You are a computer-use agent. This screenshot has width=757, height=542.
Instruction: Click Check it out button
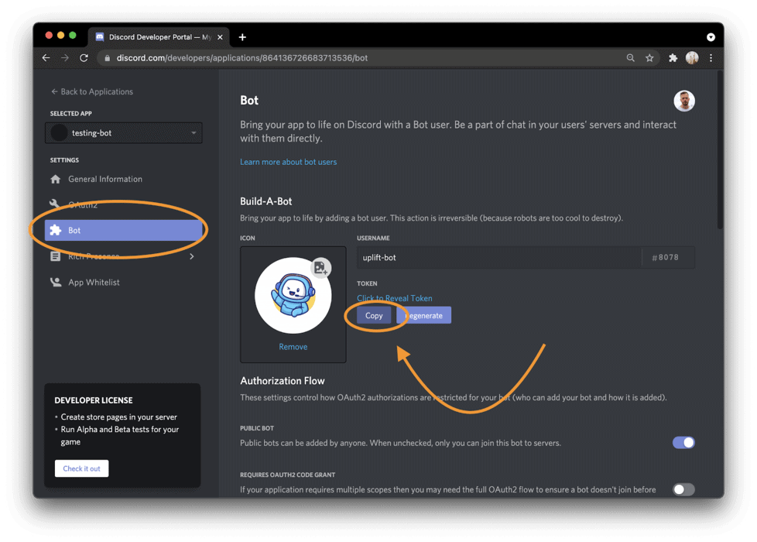pos(81,468)
